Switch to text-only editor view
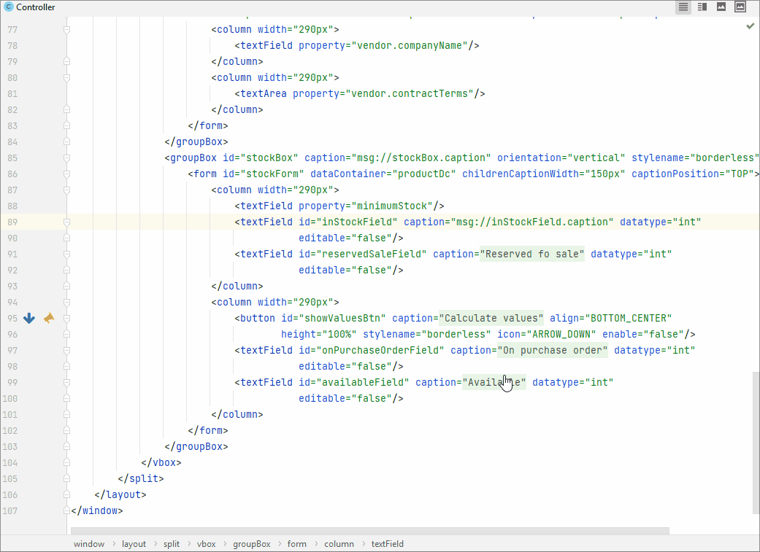Screen dimensions: 760x552 [x=683, y=7]
